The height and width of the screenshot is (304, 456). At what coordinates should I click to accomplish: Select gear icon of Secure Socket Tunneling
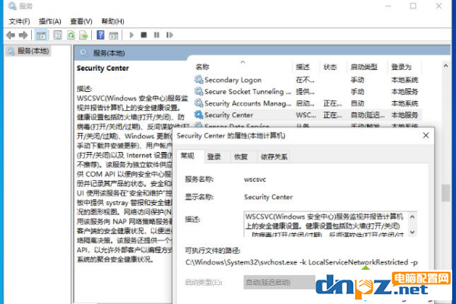coord(198,91)
